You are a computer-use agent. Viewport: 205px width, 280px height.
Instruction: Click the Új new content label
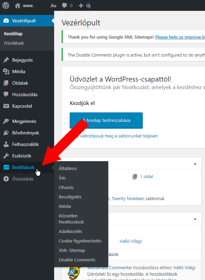pos(88,6)
